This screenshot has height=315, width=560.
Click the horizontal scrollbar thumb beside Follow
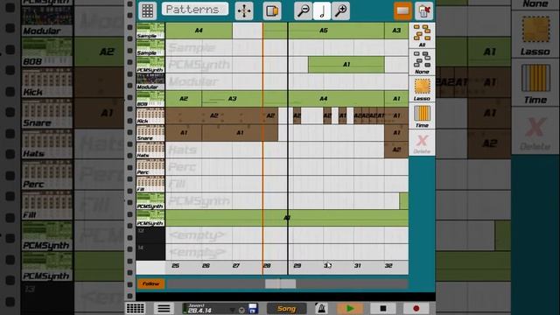pos(280,283)
